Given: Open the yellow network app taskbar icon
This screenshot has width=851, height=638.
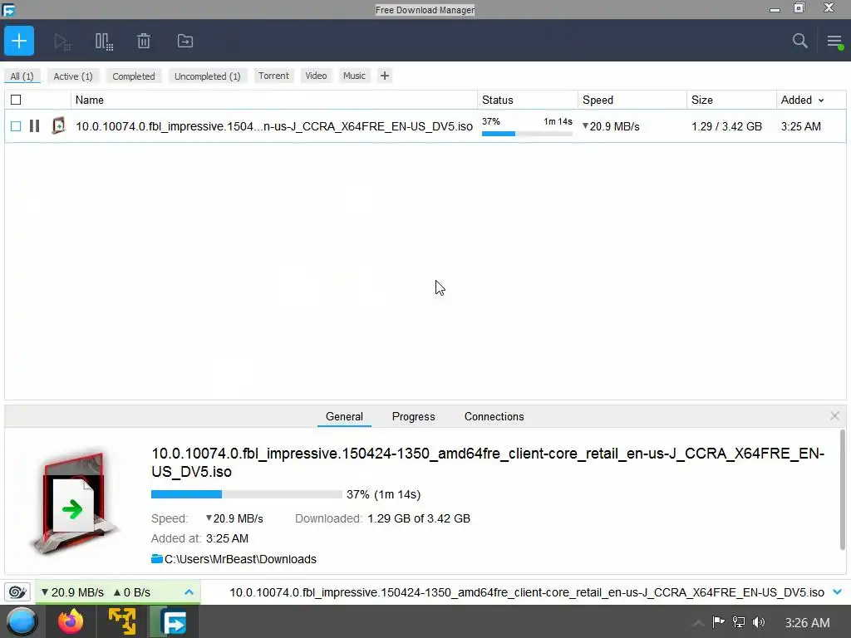Looking at the screenshot, I should 122,621.
